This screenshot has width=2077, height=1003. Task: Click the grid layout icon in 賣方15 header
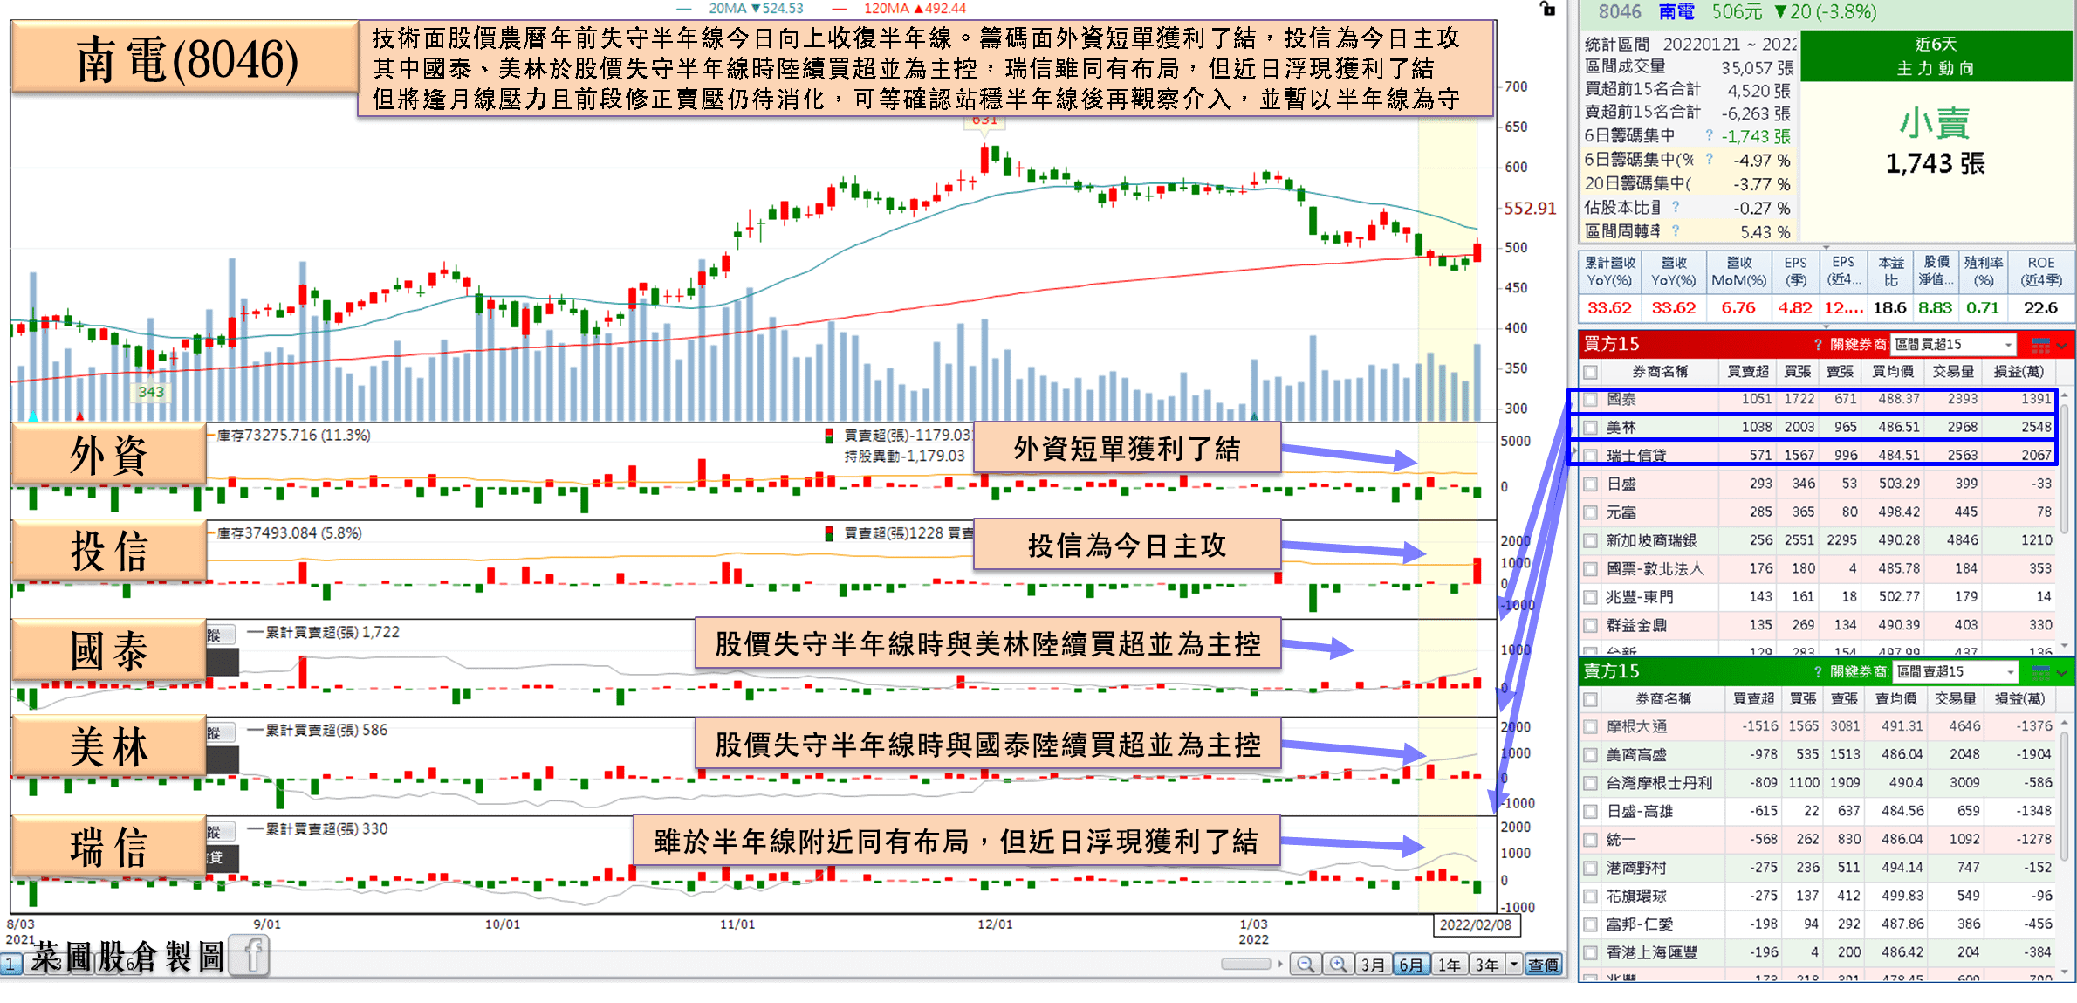[2041, 672]
